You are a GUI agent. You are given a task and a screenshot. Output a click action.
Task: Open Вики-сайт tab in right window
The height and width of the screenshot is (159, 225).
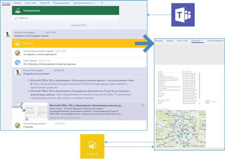point(182,41)
